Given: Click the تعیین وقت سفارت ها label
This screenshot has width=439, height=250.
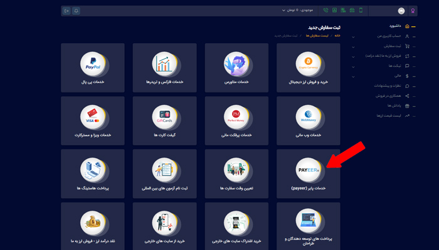Looking at the screenshot, I should [x=236, y=188].
